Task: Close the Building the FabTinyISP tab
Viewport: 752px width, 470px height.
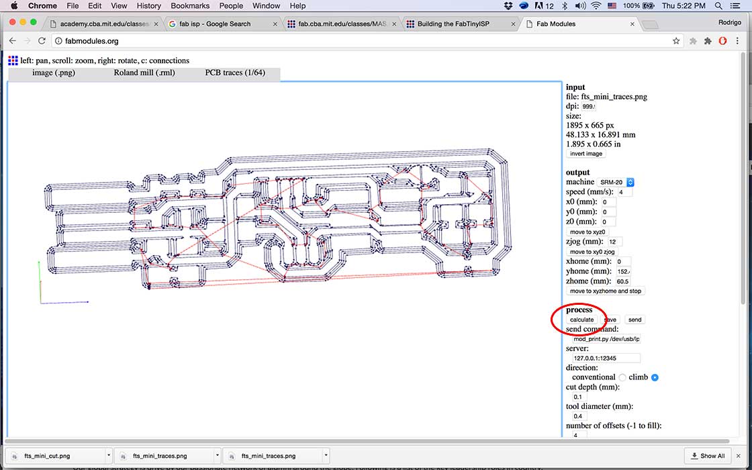Action: click(513, 24)
